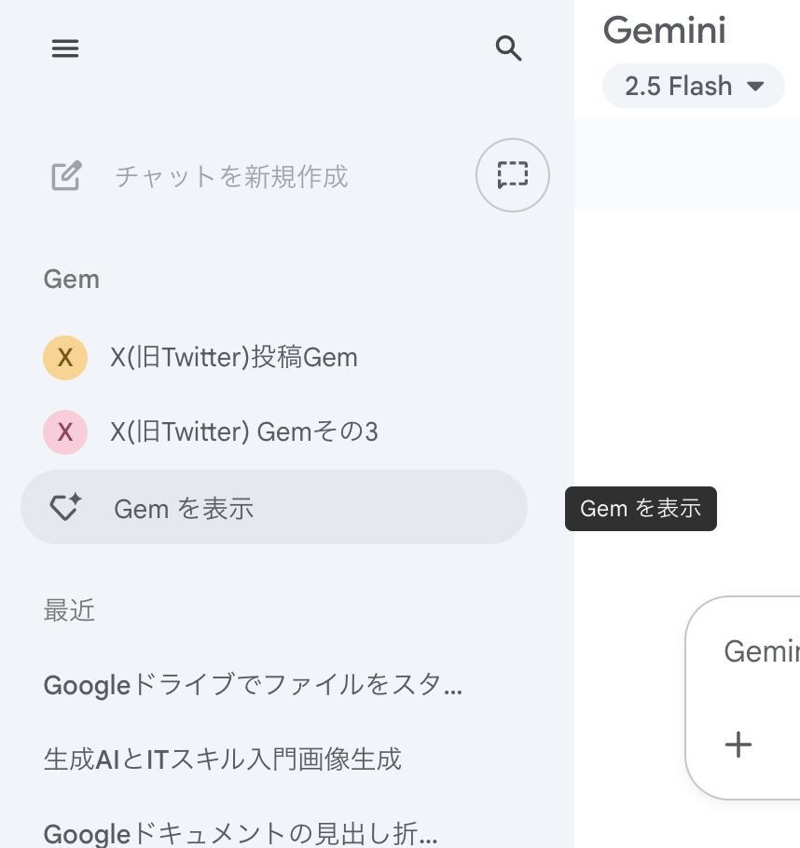Screen dimensions: 800x848
Task: Click チャットを新規作成 text
Action: coord(231,176)
